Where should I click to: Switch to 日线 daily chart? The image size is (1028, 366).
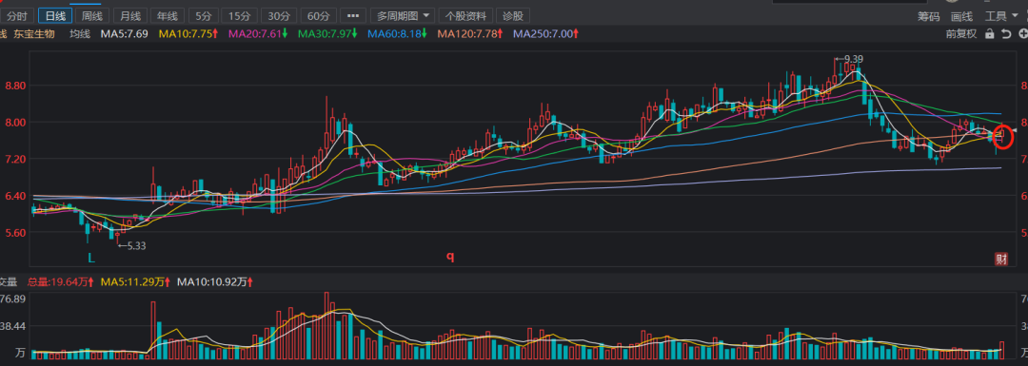click(55, 16)
